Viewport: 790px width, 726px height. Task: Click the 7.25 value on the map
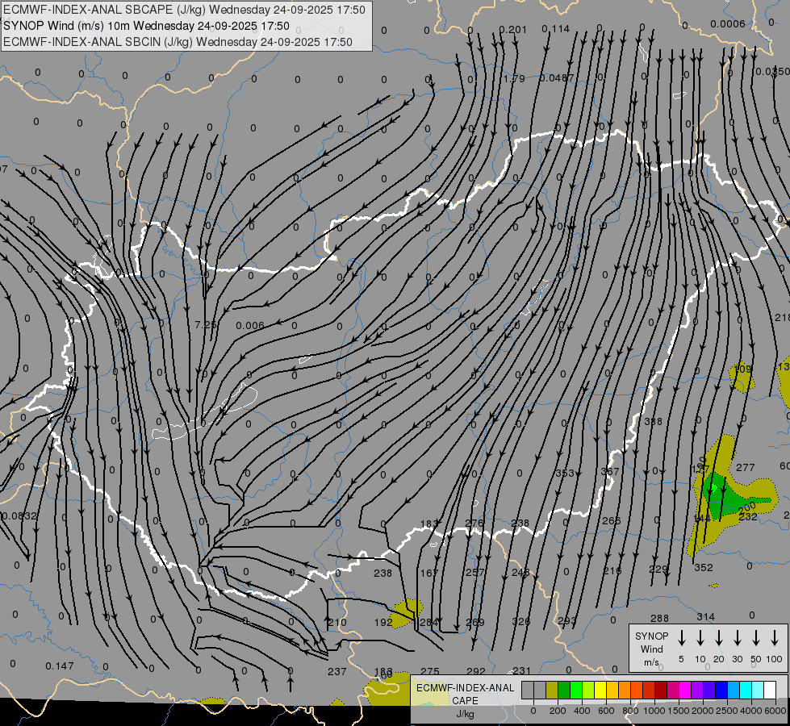[x=206, y=325]
